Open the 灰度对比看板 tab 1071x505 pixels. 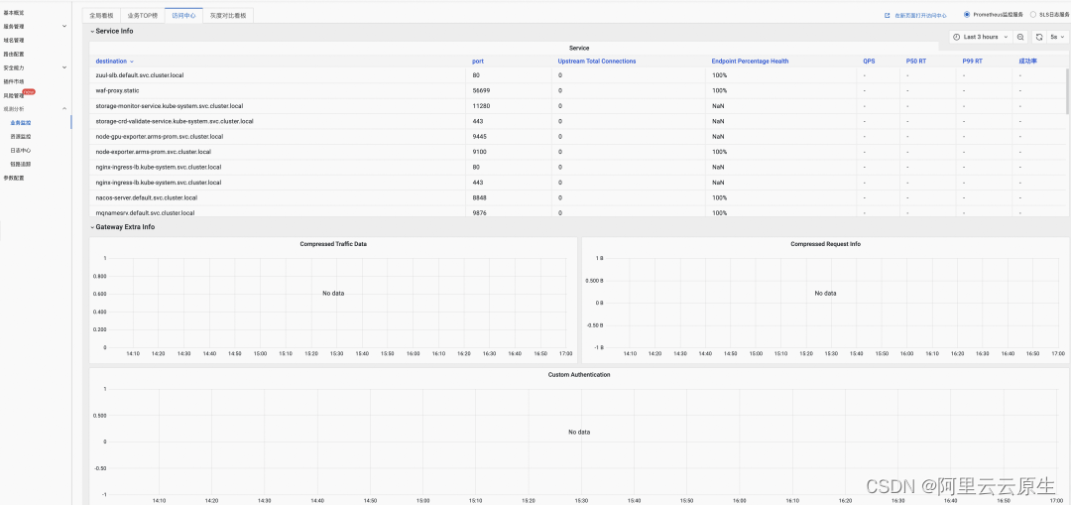click(x=228, y=15)
